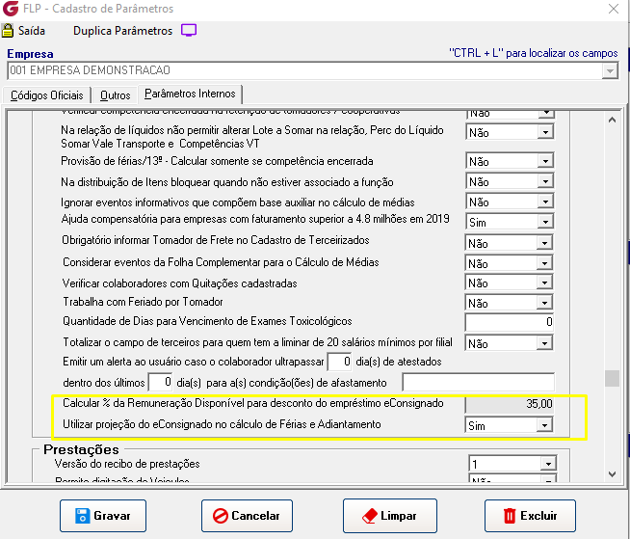This screenshot has width=630, height=539.
Task: Click the red prohibition icon on Cancelar
Action: tap(221, 516)
